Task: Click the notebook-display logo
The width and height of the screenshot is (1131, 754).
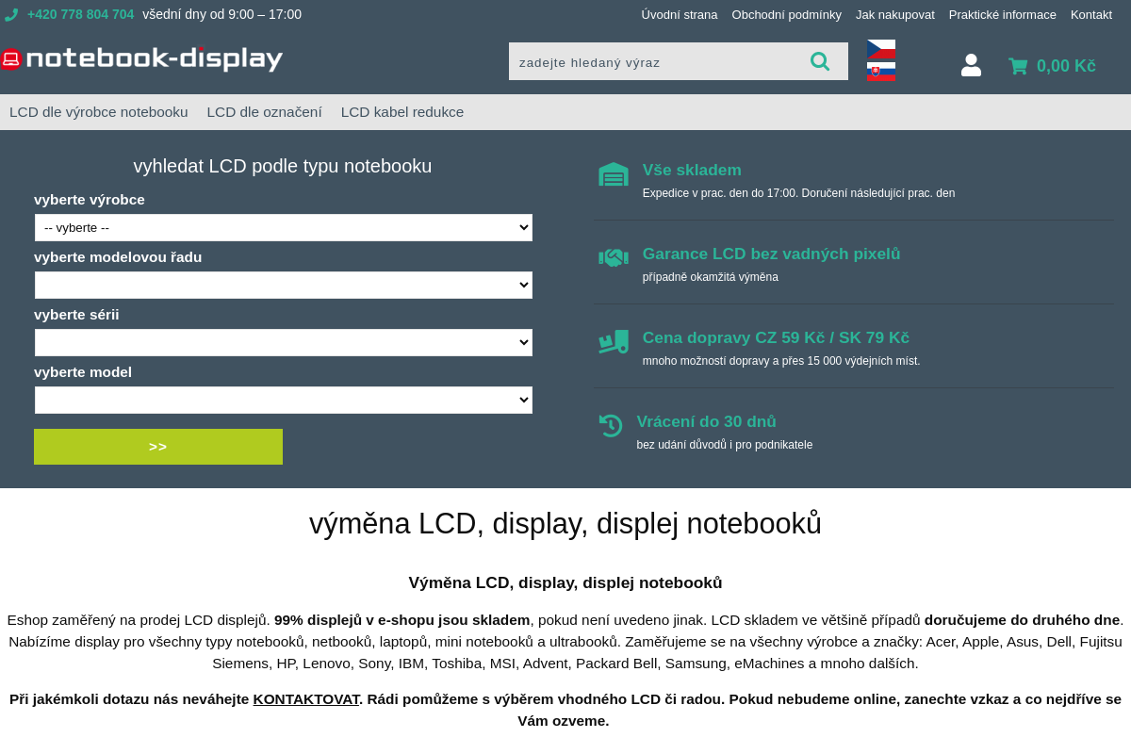Action: pyautogui.click(x=141, y=58)
